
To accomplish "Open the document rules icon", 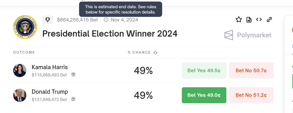I will pyautogui.click(x=249, y=20).
